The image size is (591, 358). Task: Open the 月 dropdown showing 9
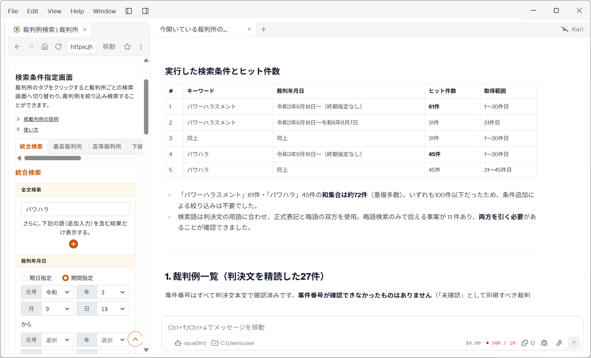tap(57, 309)
